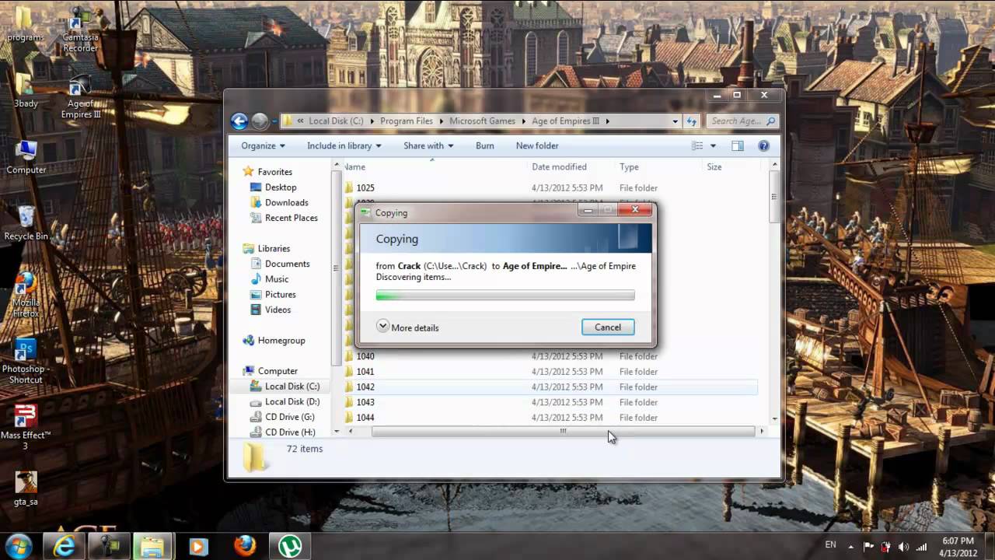Open view options dropdown arrow

[713, 145]
